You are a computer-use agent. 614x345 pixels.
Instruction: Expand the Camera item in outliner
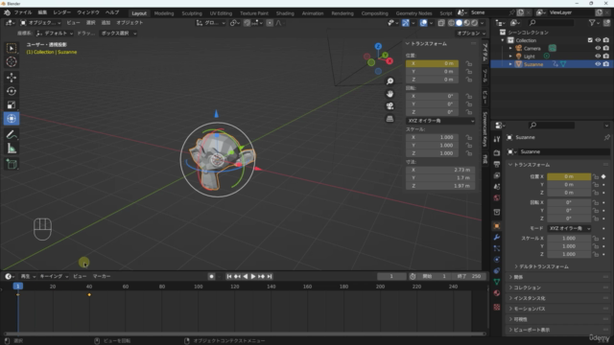[x=510, y=49]
